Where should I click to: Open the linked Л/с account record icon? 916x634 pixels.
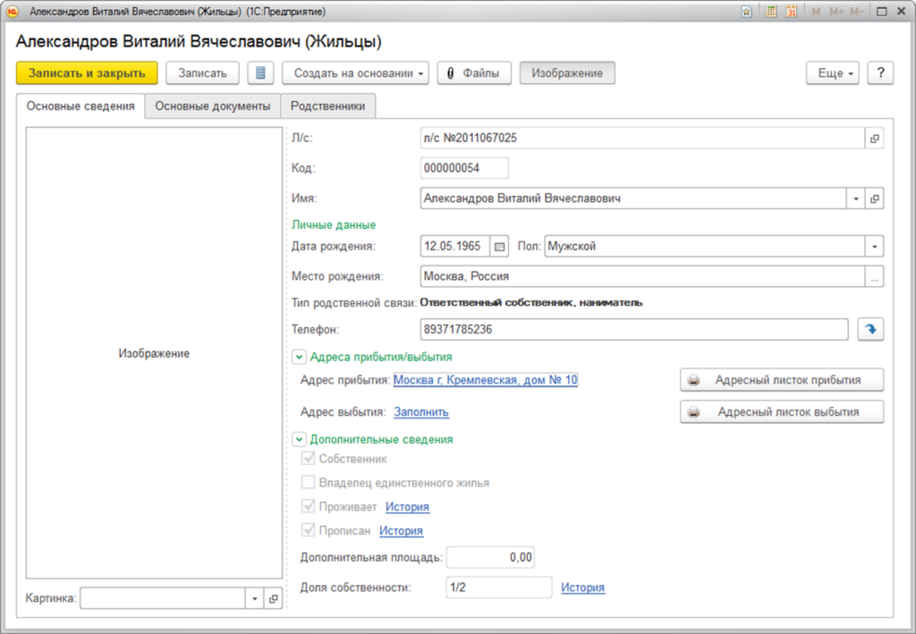(874, 139)
